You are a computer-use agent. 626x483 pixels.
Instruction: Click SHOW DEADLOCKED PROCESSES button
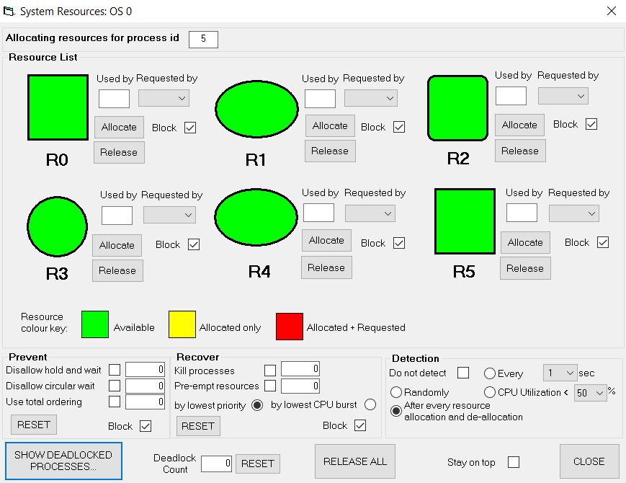coord(63,461)
